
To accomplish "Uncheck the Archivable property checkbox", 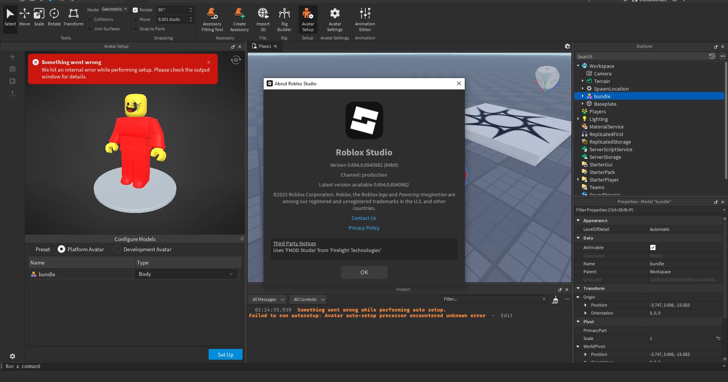I will coord(653,247).
